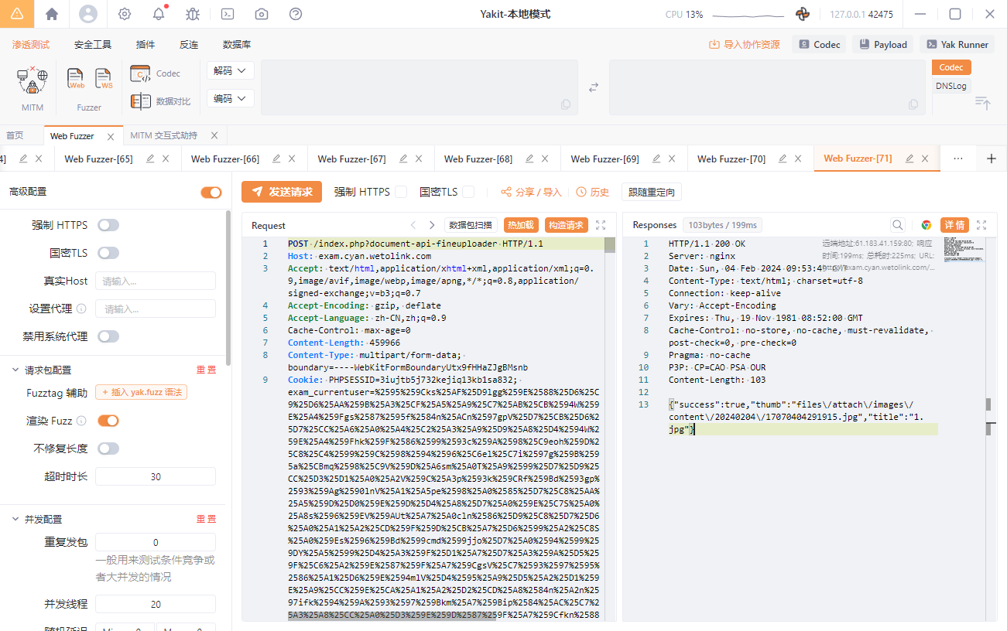The image size is (1007, 631).
Task: Open the WebSocket Fuzzer icon
Action: click(x=104, y=79)
